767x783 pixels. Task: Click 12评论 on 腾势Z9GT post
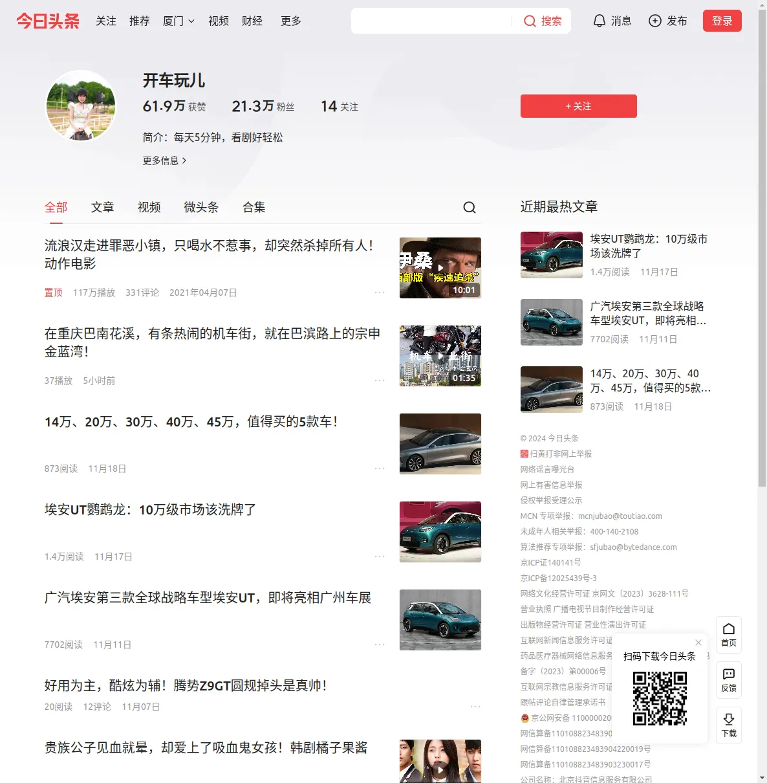[97, 707]
